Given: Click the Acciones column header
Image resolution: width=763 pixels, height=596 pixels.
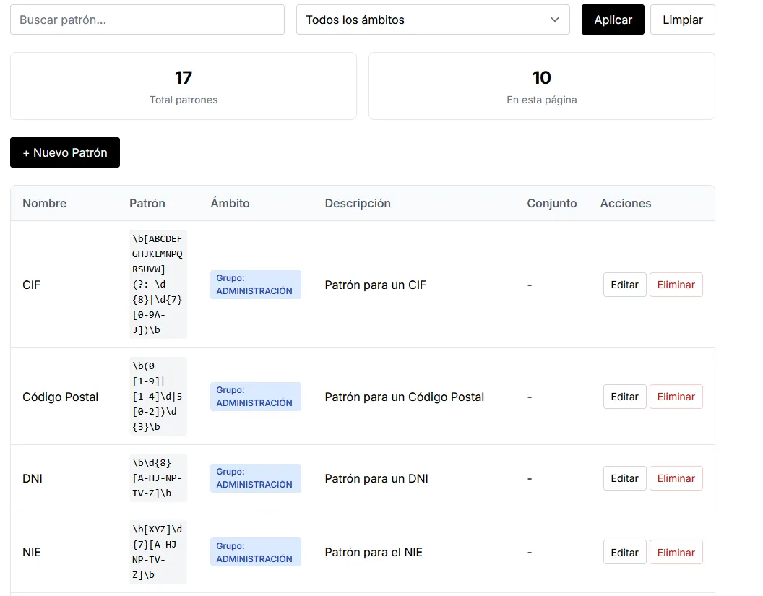Looking at the screenshot, I should [625, 204].
